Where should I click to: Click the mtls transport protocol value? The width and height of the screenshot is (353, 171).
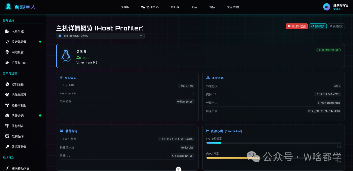(337, 86)
